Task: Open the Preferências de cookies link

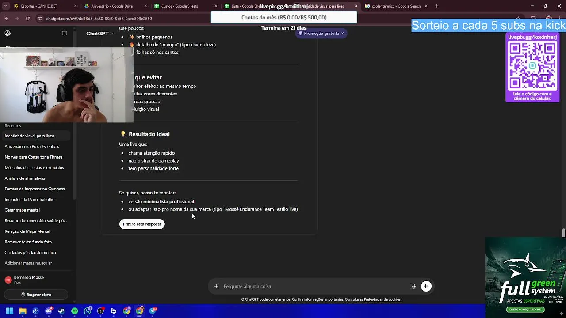Action: coord(382,299)
